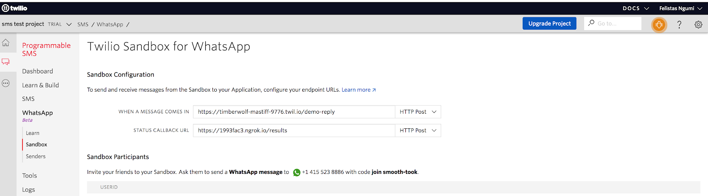The width and height of the screenshot is (708, 196).
Task: Open HTTP Post dropdown for incoming message
Action: (x=418, y=112)
